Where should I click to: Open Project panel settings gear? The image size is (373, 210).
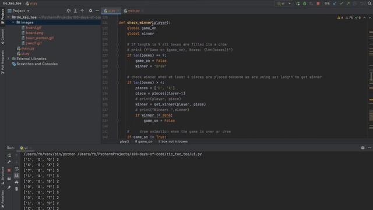click(x=90, y=10)
